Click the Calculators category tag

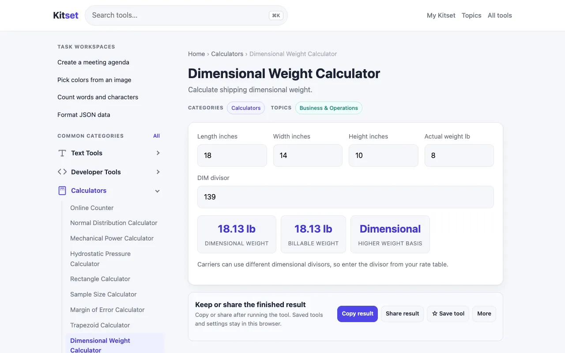point(246,108)
